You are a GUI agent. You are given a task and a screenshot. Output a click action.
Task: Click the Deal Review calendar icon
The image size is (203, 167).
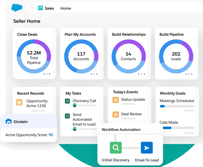click(116, 115)
